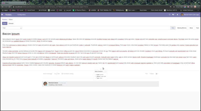This screenshot has width=201, height=111.
Task: Open the Local bookmark
Action: click(x=20, y=10)
